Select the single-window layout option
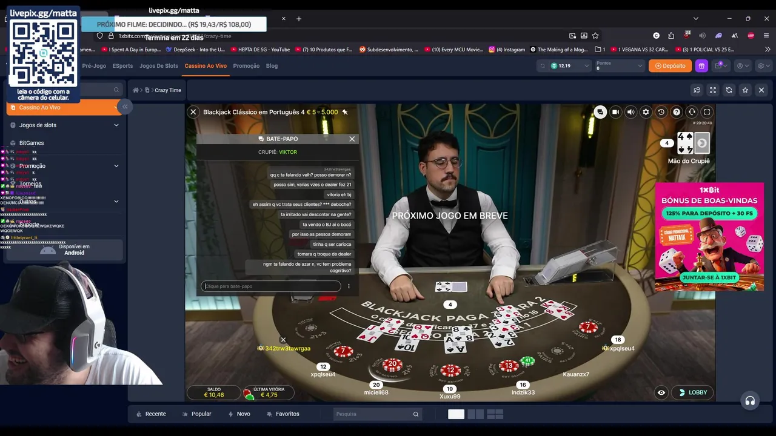 (456, 414)
